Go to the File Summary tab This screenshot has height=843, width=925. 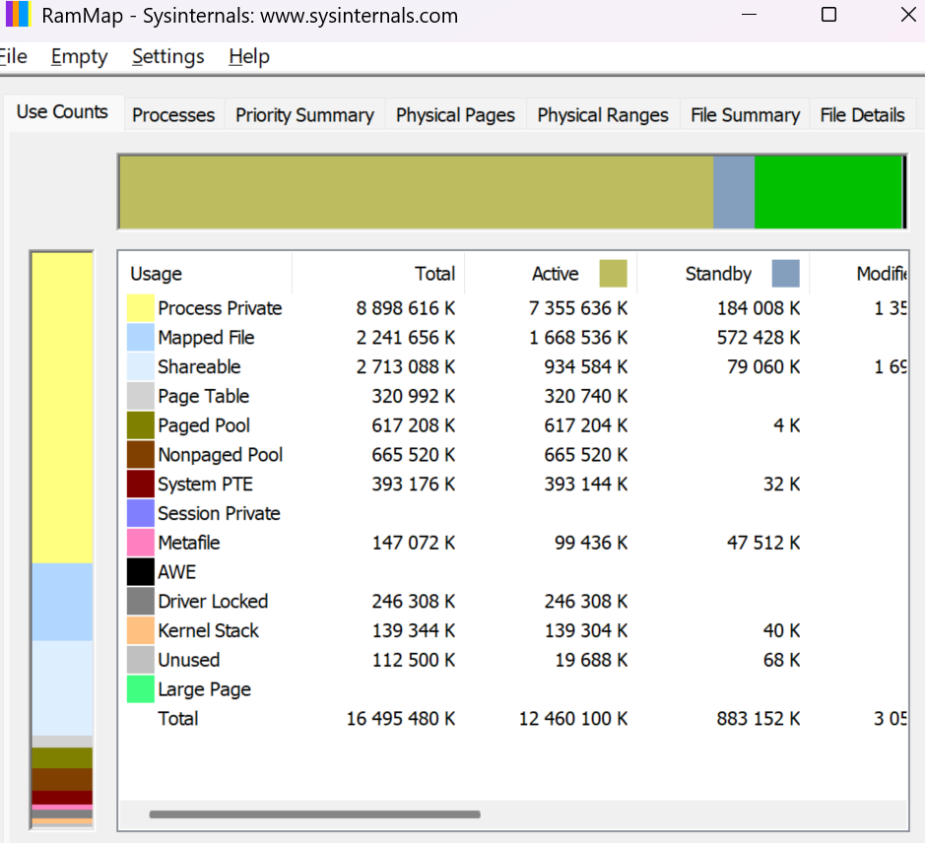[745, 115]
